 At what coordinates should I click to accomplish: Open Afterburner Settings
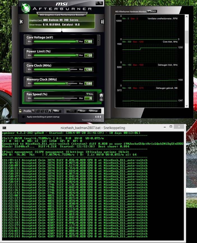[x=94, y=111]
